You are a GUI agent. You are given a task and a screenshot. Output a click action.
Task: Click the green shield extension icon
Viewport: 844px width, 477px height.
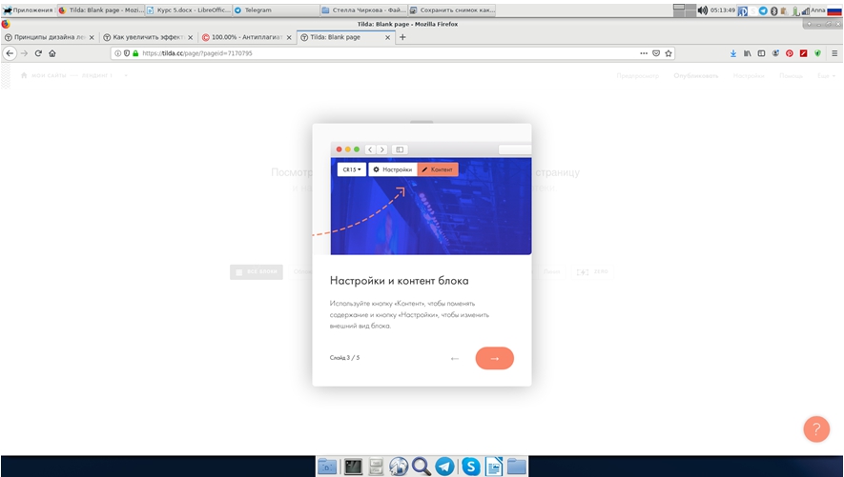tap(817, 53)
